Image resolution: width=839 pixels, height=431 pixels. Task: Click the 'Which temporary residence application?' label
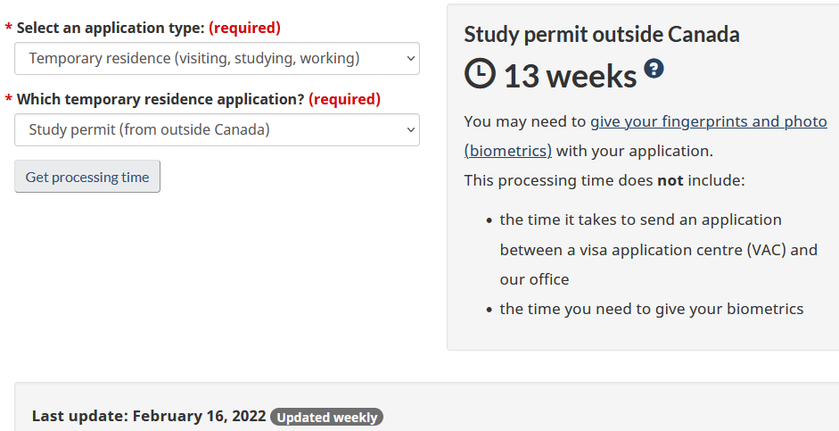pos(160,99)
